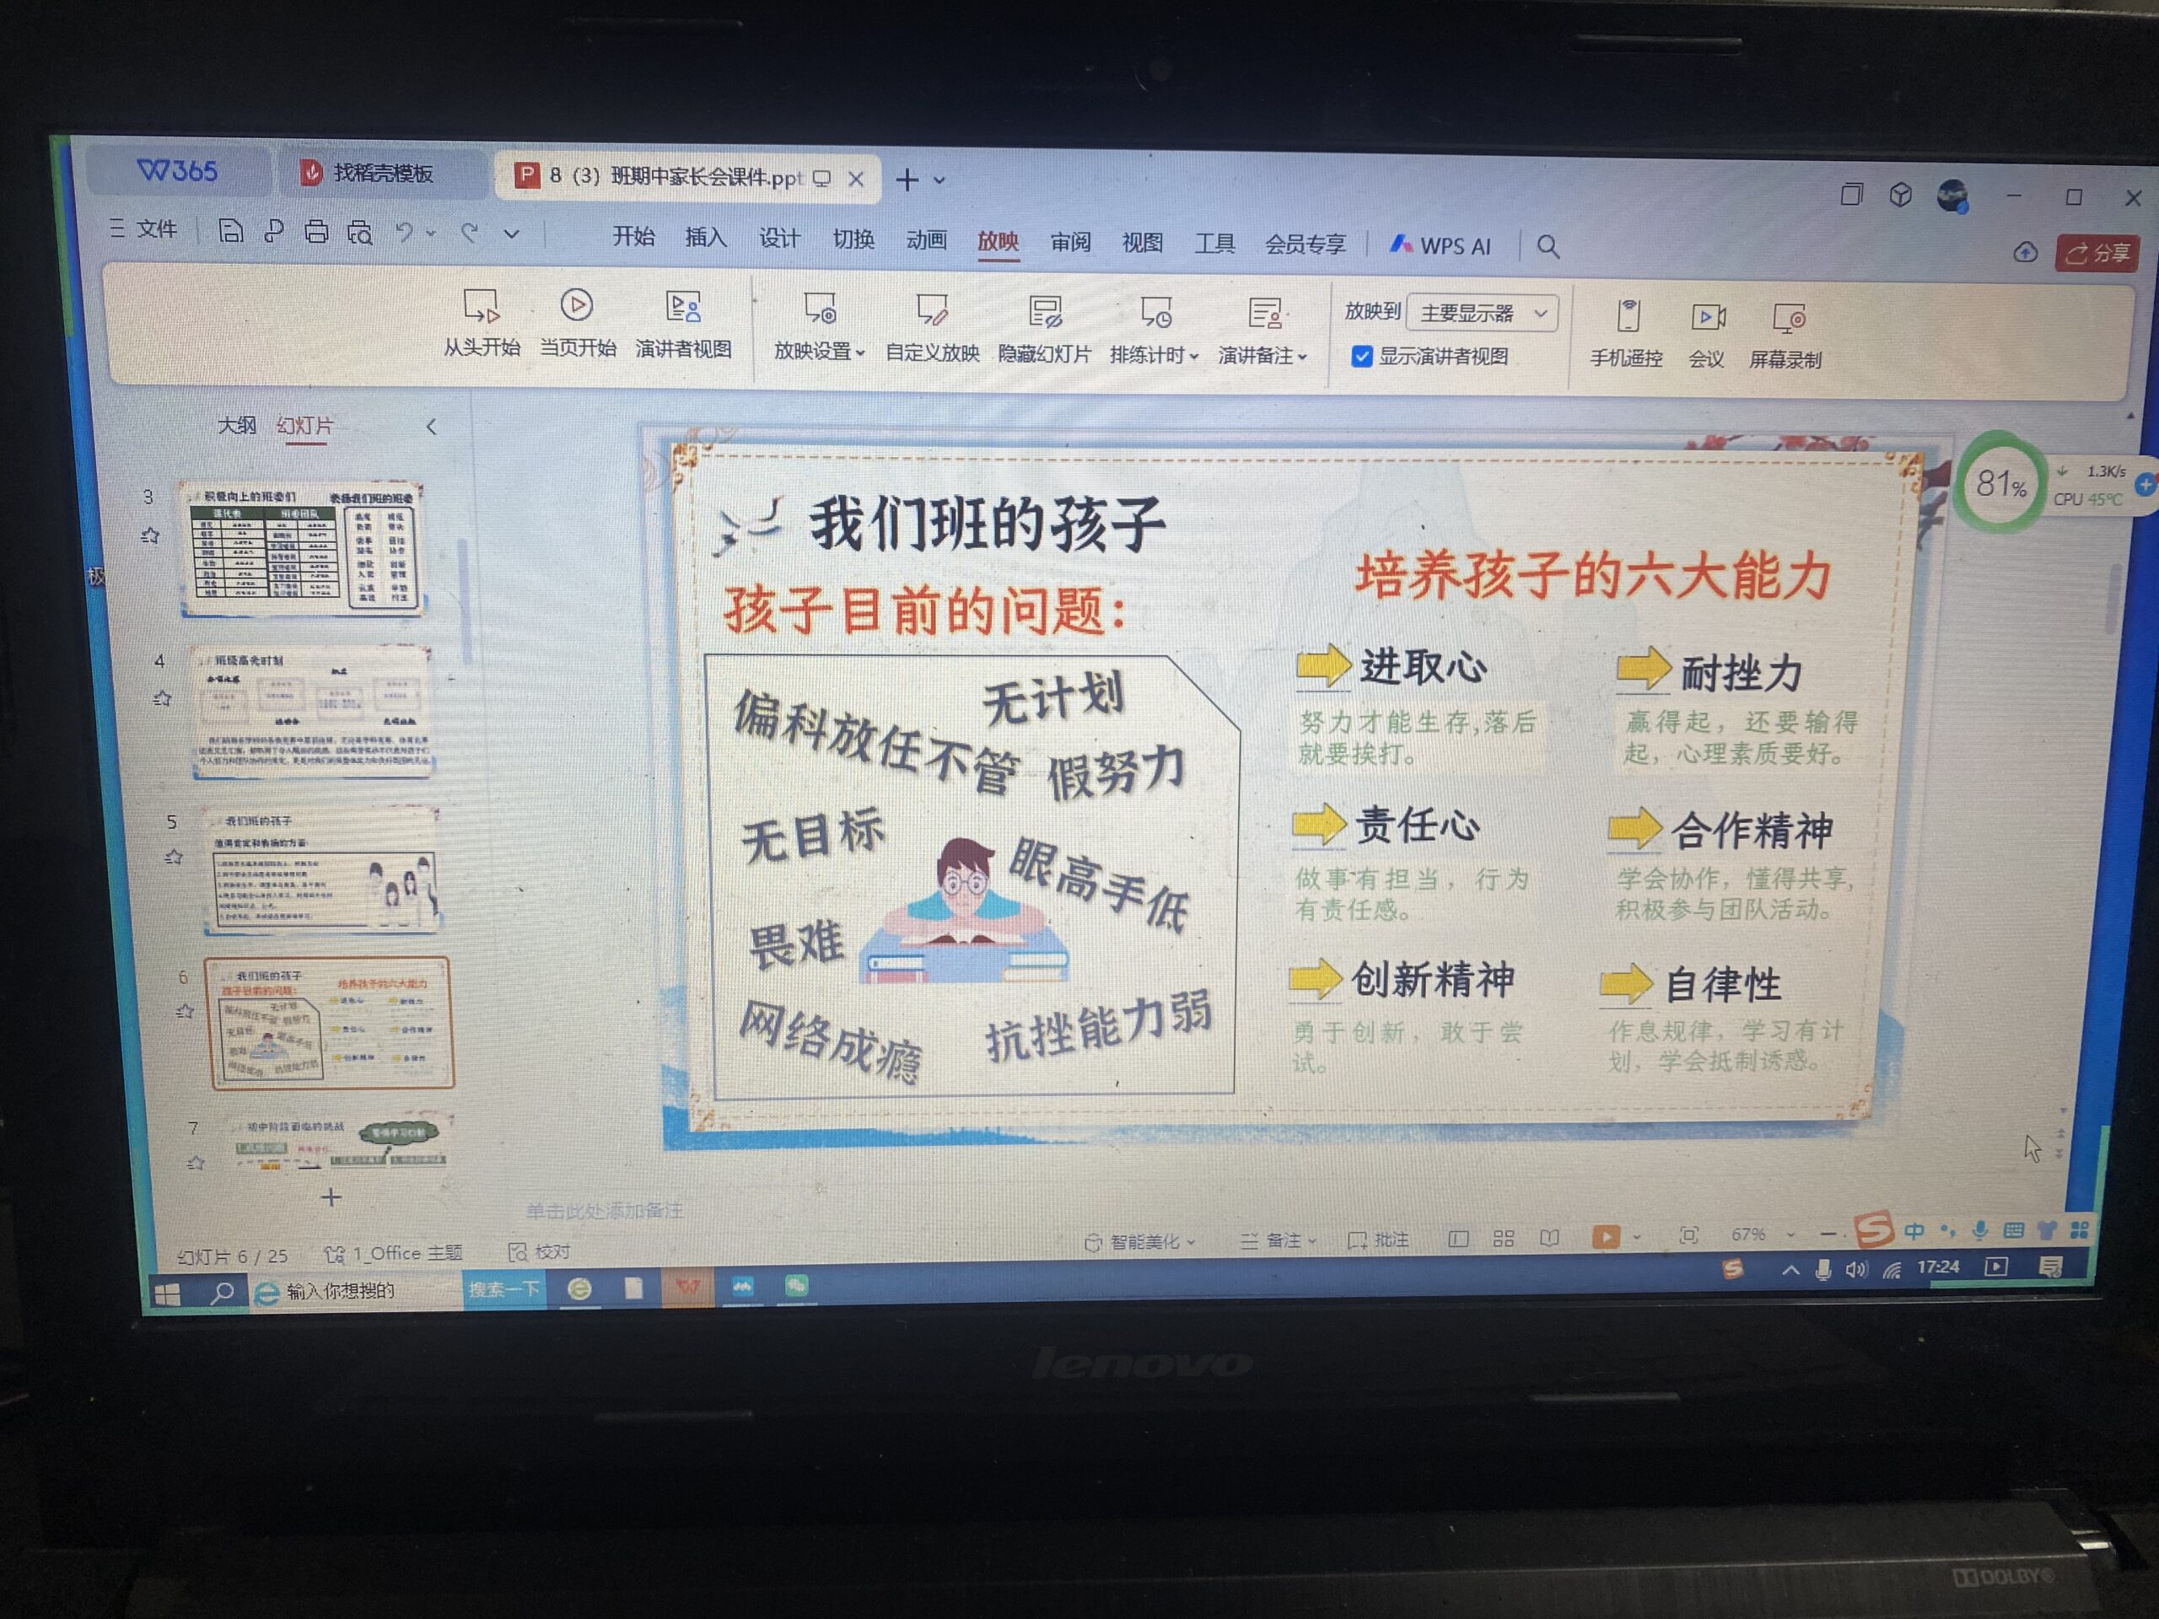Click the red 分享 share button
Viewport: 2159px width, 1619px height.
pos(2097,254)
